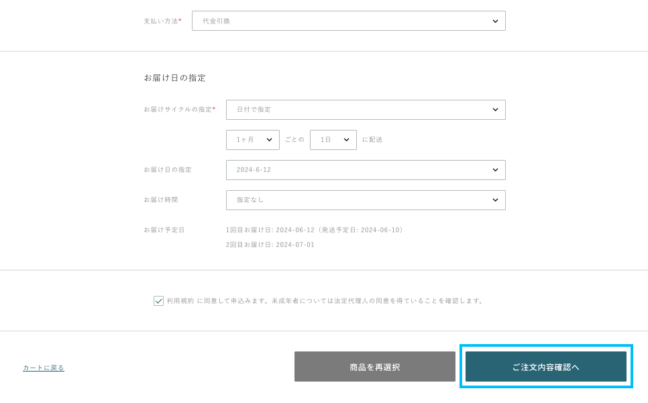This screenshot has width=648, height=403.
Task: Click the 商品を再選択 button
Action: click(375, 367)
